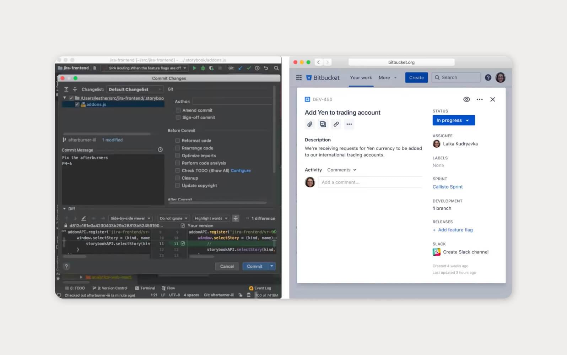
Task: Open the More menu in Bitbucket
Action: point(387,78)
